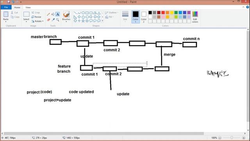Choose the Right triangle shape
Viewport: 250px width, 141px height.
coord(75,17)
